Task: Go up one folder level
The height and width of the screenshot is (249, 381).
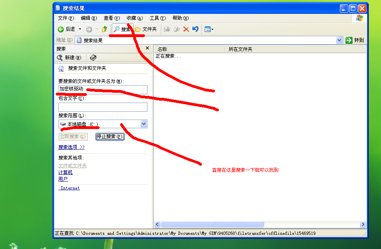Action: (104, 29)
